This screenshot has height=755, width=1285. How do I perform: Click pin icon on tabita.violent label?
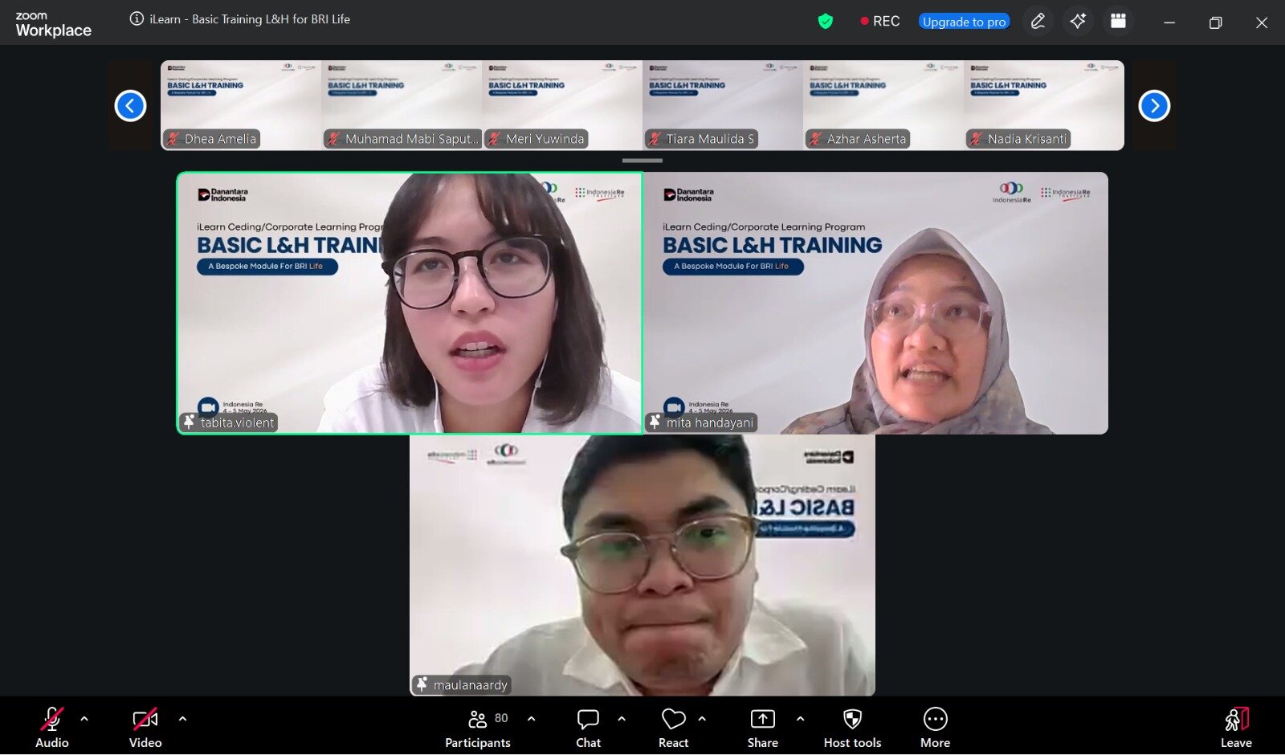point(189,422)
